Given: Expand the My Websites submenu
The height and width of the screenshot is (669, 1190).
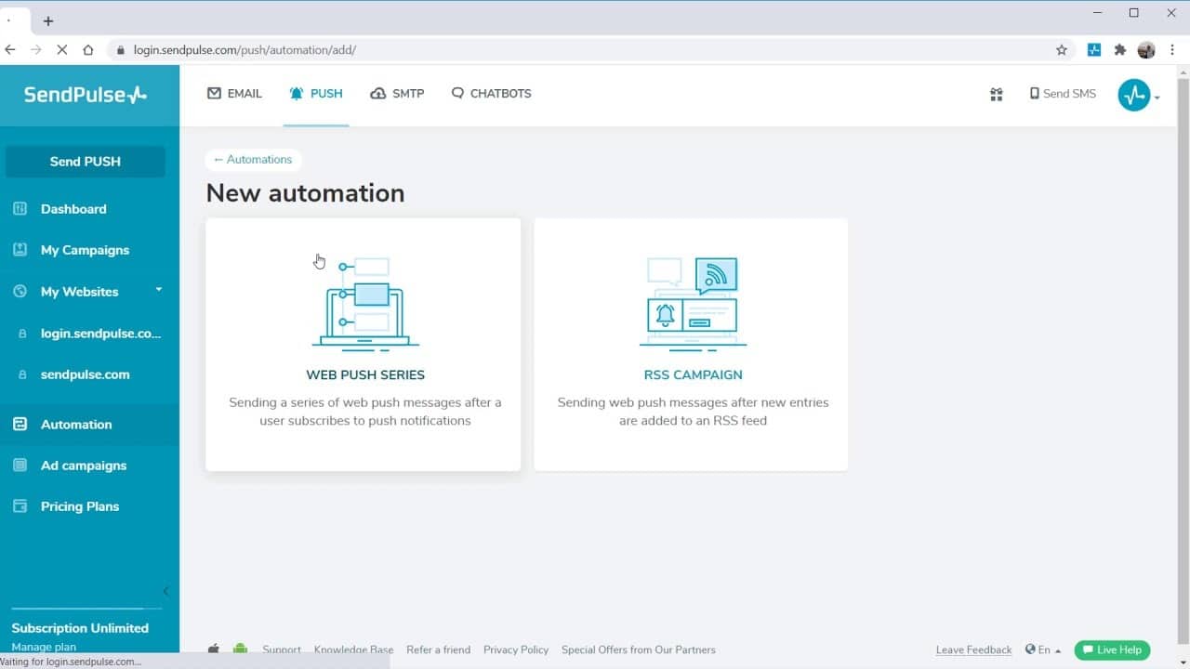Looking at the screenshot, I should [x=159, y=290].
